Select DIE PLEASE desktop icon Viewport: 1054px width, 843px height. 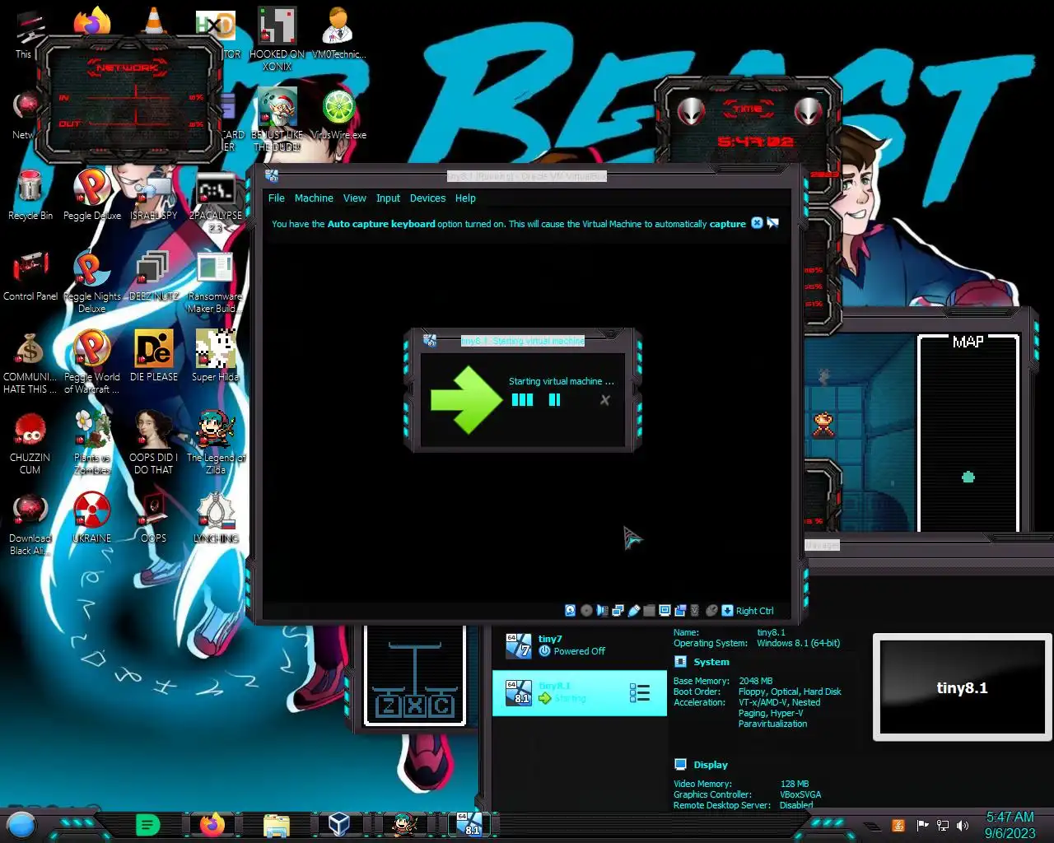154,356
